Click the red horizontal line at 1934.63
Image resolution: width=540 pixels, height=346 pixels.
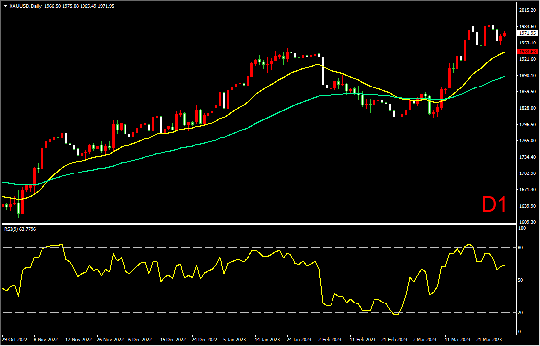(258, 52)
